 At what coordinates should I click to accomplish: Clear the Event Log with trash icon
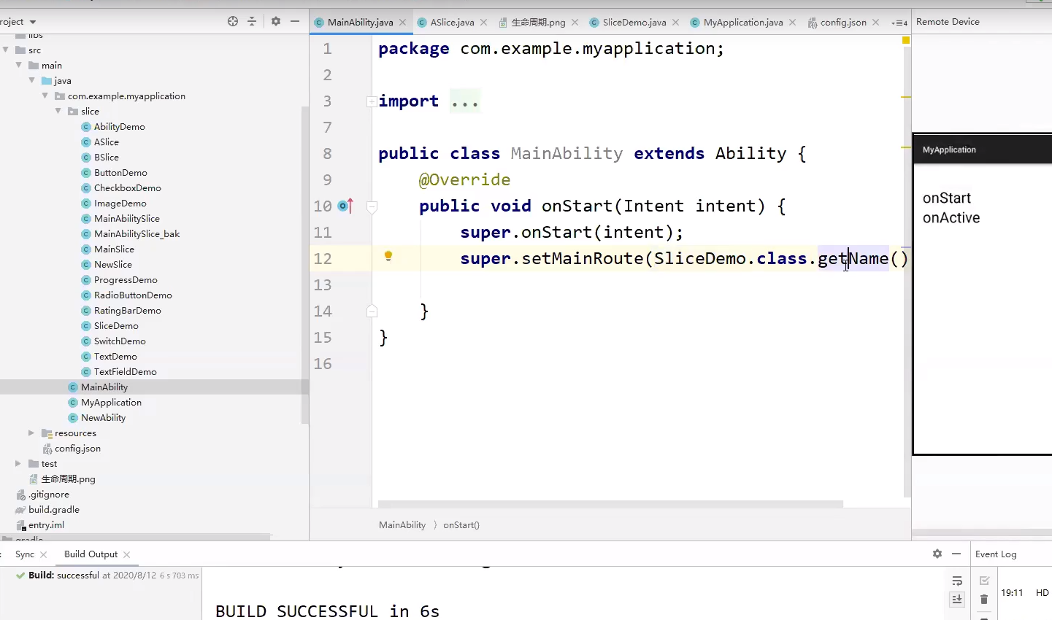click(x=984, y=600)
